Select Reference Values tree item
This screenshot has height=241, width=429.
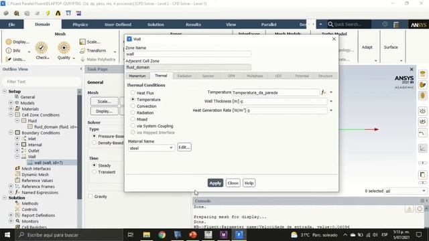(x=38, y=181)
